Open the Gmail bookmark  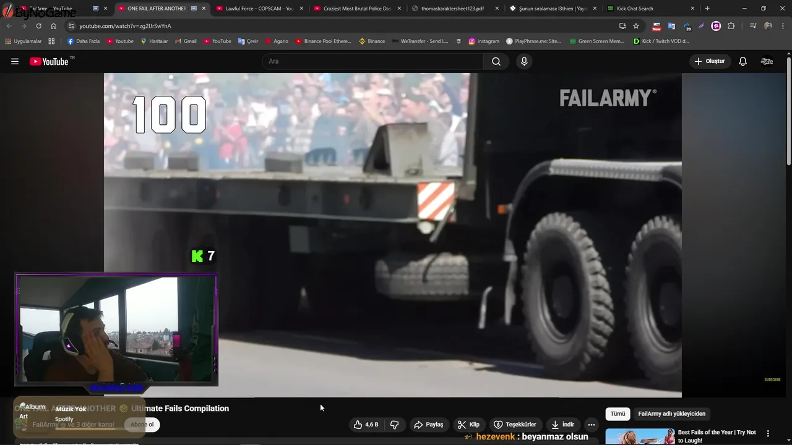tap(186, 41)
